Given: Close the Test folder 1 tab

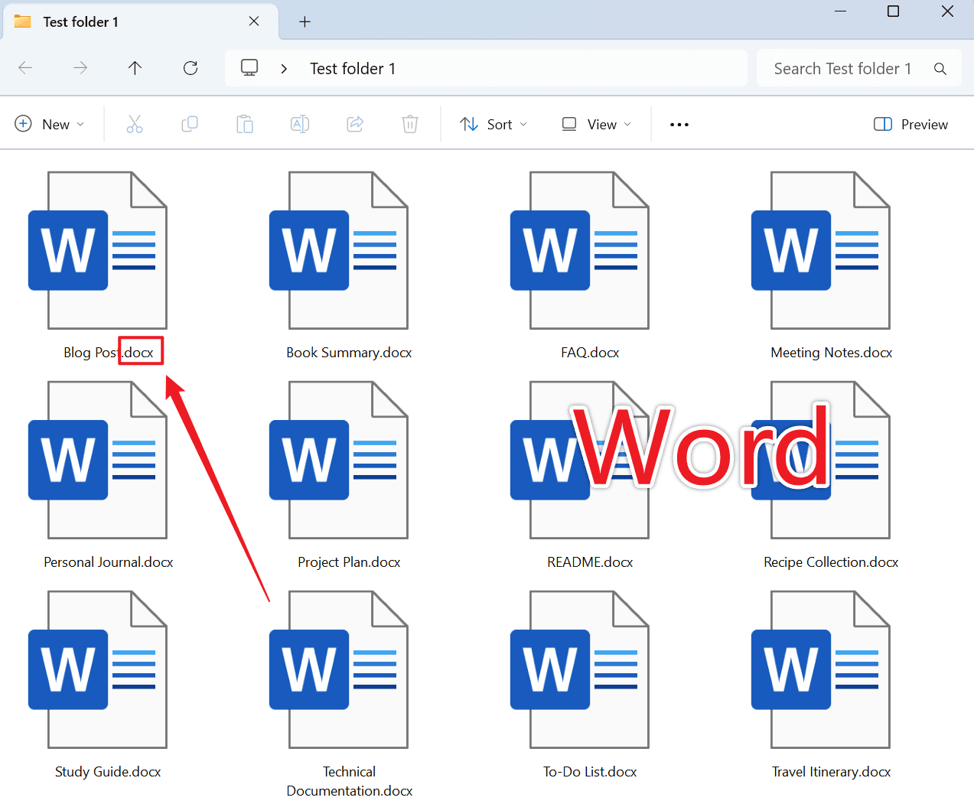Looking at the screenshot, I should 254,21.
